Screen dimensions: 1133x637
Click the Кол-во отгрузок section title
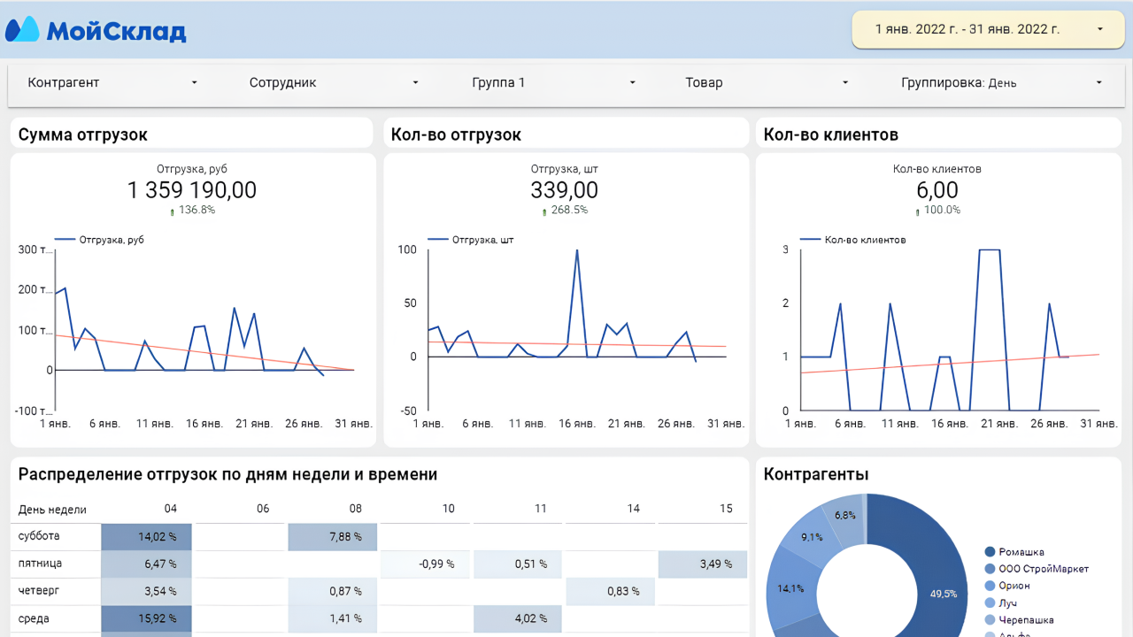[456, 134]
